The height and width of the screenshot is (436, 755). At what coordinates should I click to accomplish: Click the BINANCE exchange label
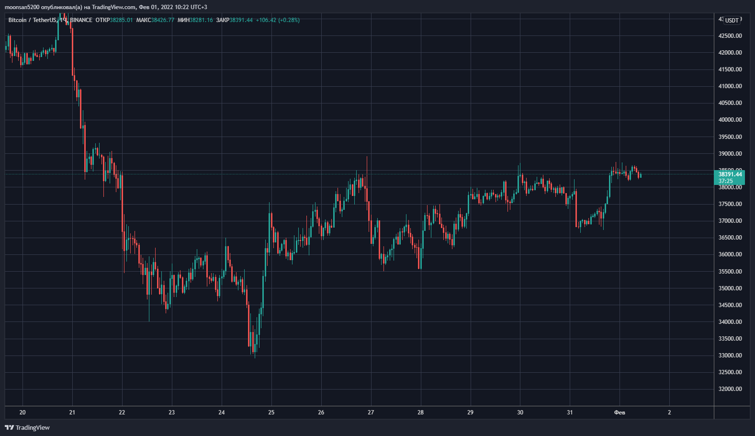point(81,20)
